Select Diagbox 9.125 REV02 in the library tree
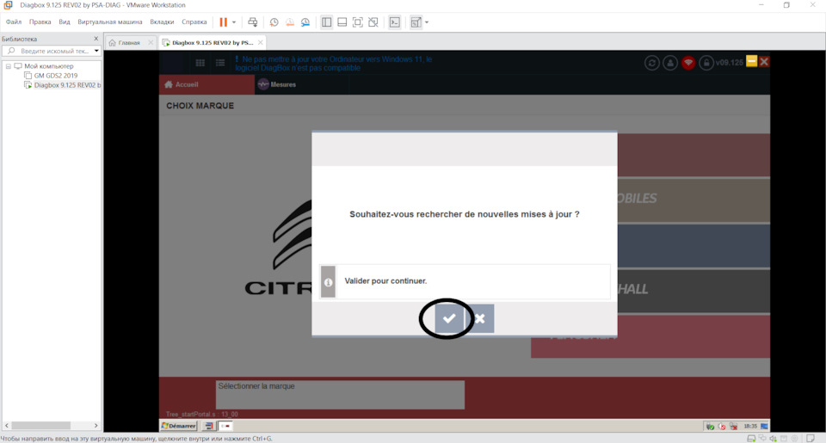This screenshot has width=826, height=443. click(67, 85)
